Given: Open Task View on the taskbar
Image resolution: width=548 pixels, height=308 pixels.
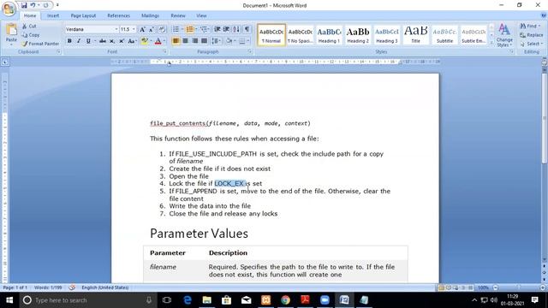Looking at the screenshot, I should point(167,300).
